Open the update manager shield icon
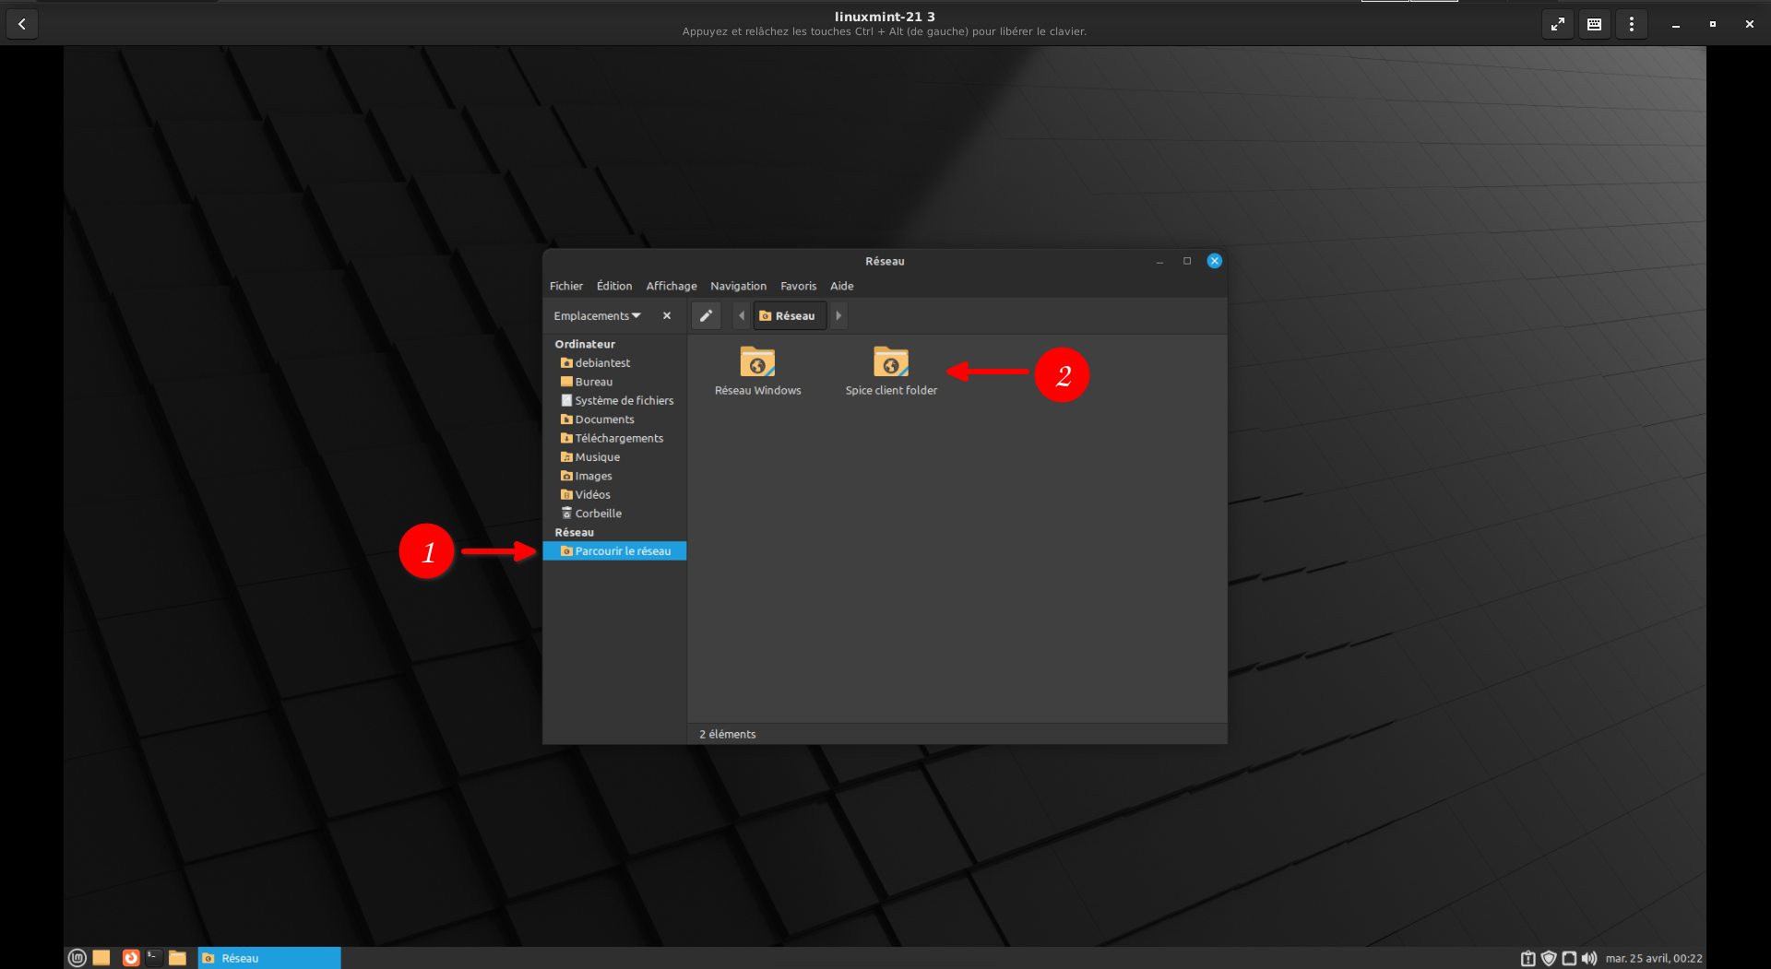1771x969 pixels. coord(1549,959)
